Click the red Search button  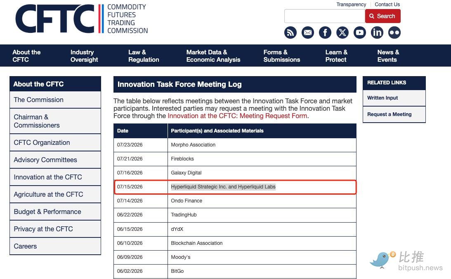coord(383,16)
